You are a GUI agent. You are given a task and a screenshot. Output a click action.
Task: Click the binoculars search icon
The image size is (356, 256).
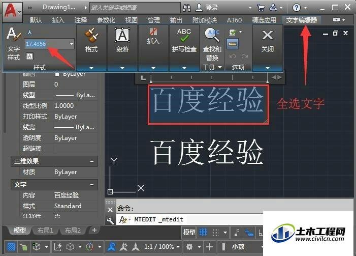point(187,8)
